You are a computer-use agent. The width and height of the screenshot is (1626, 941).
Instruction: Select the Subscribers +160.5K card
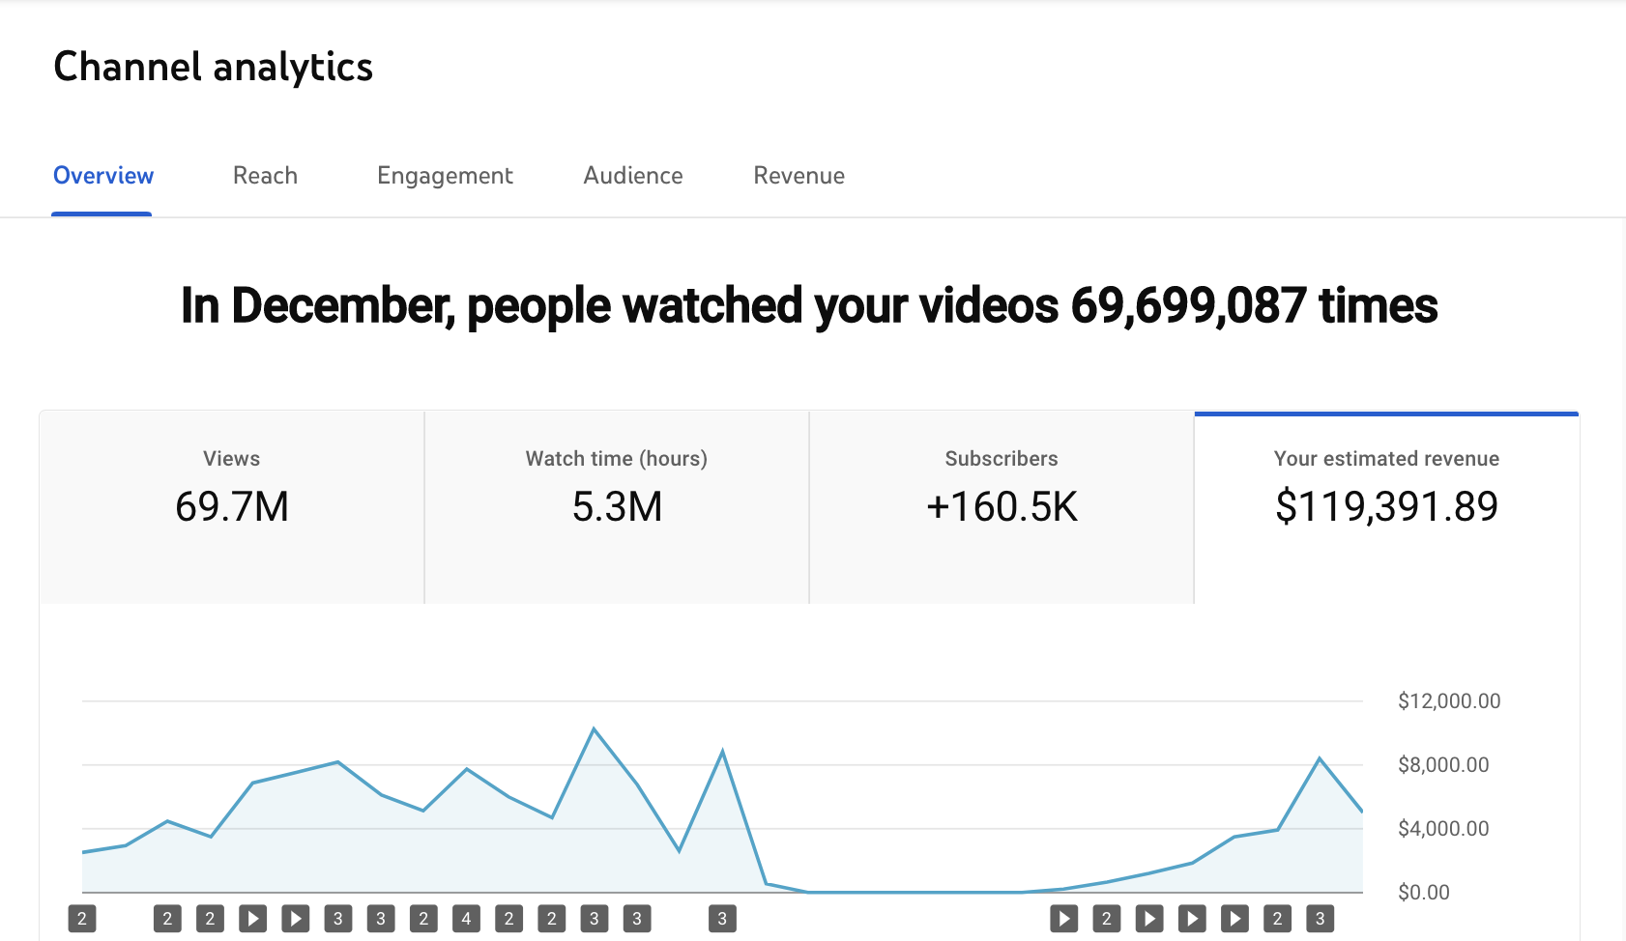click(x=1002, y=508)
